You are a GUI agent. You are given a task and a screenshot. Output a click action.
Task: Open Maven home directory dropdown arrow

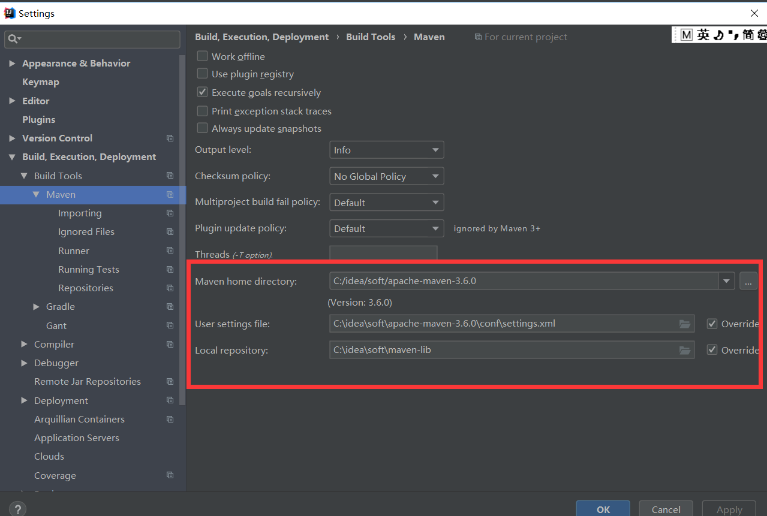727,280
